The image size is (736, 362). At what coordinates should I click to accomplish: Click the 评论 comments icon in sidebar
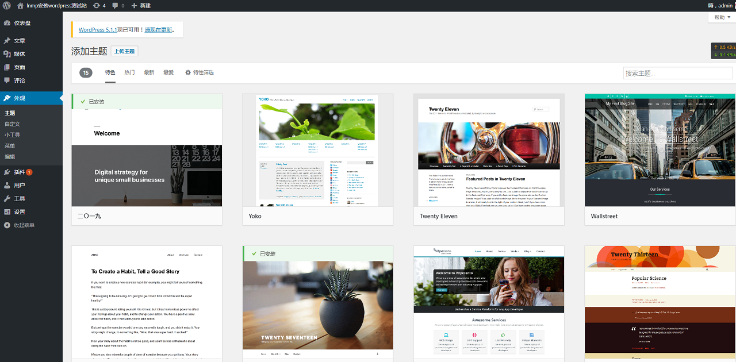coord(7,80)
